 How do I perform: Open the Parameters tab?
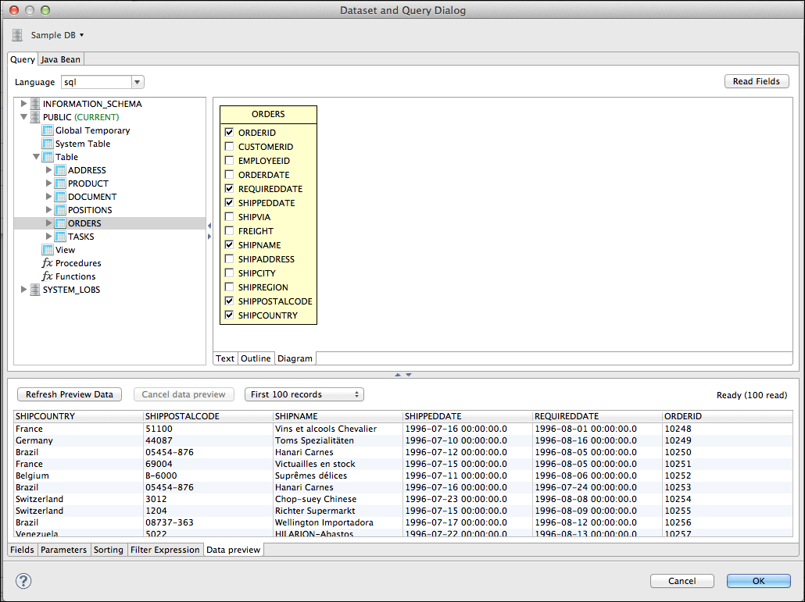pos(63,550)
